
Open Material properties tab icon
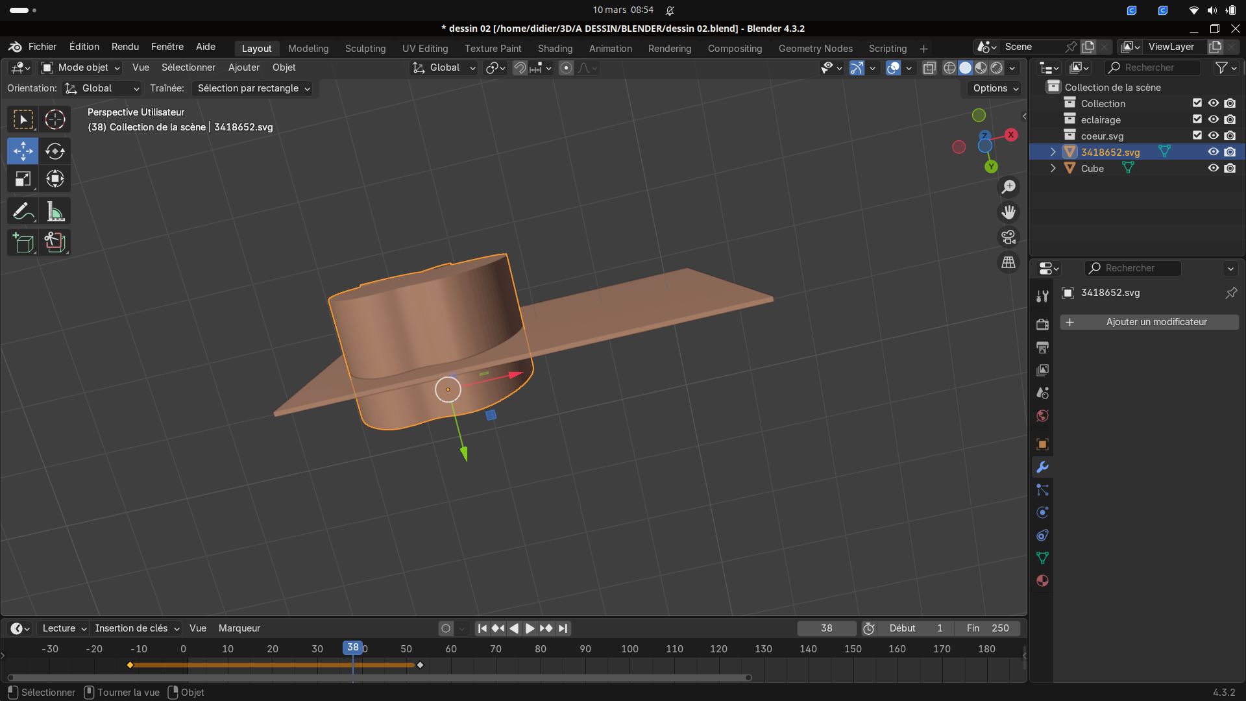click(1043, 581)
